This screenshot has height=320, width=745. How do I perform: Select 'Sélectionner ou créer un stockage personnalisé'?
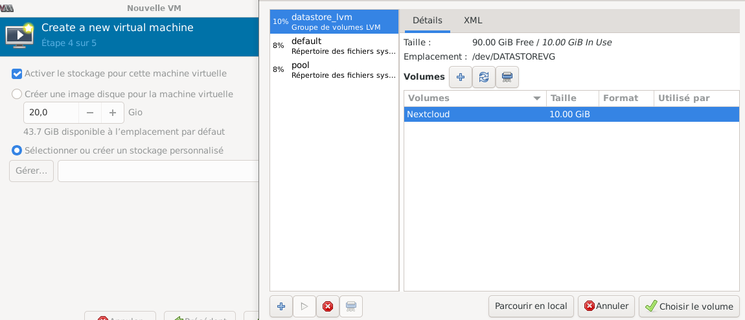tap(17, 150)
